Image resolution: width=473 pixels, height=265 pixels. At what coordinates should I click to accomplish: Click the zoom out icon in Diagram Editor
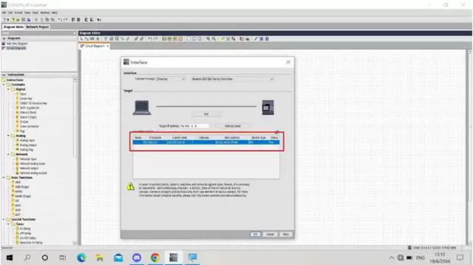click(x=214, y=39)
